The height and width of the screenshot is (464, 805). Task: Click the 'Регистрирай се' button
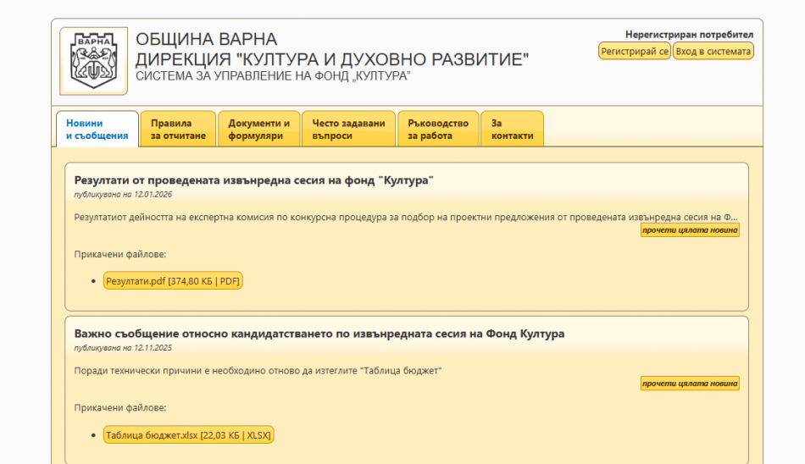[x=635, y=51]
